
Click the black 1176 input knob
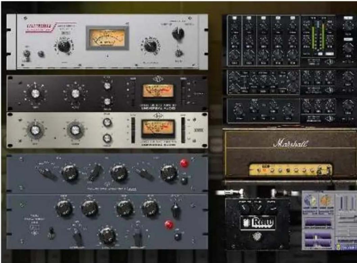click(x=35, y=94)
